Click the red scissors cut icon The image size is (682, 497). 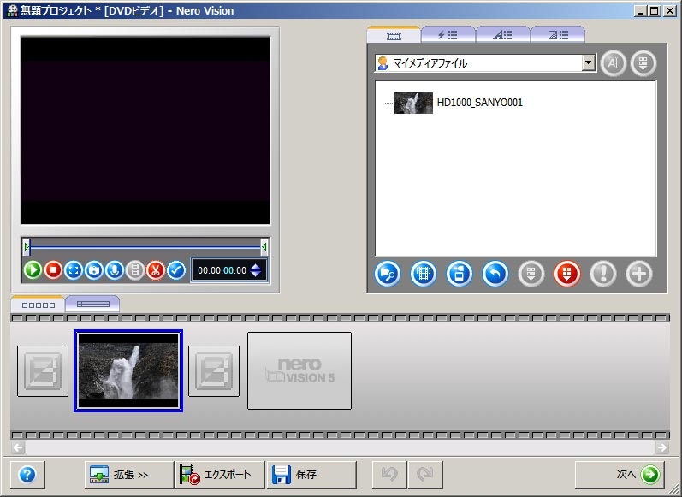(155, 270)
